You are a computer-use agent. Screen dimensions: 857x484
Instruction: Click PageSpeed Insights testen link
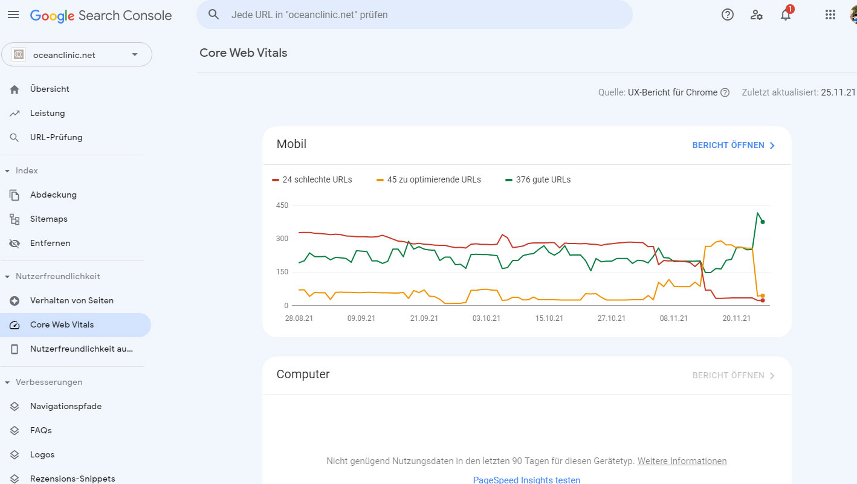(526, 480)
